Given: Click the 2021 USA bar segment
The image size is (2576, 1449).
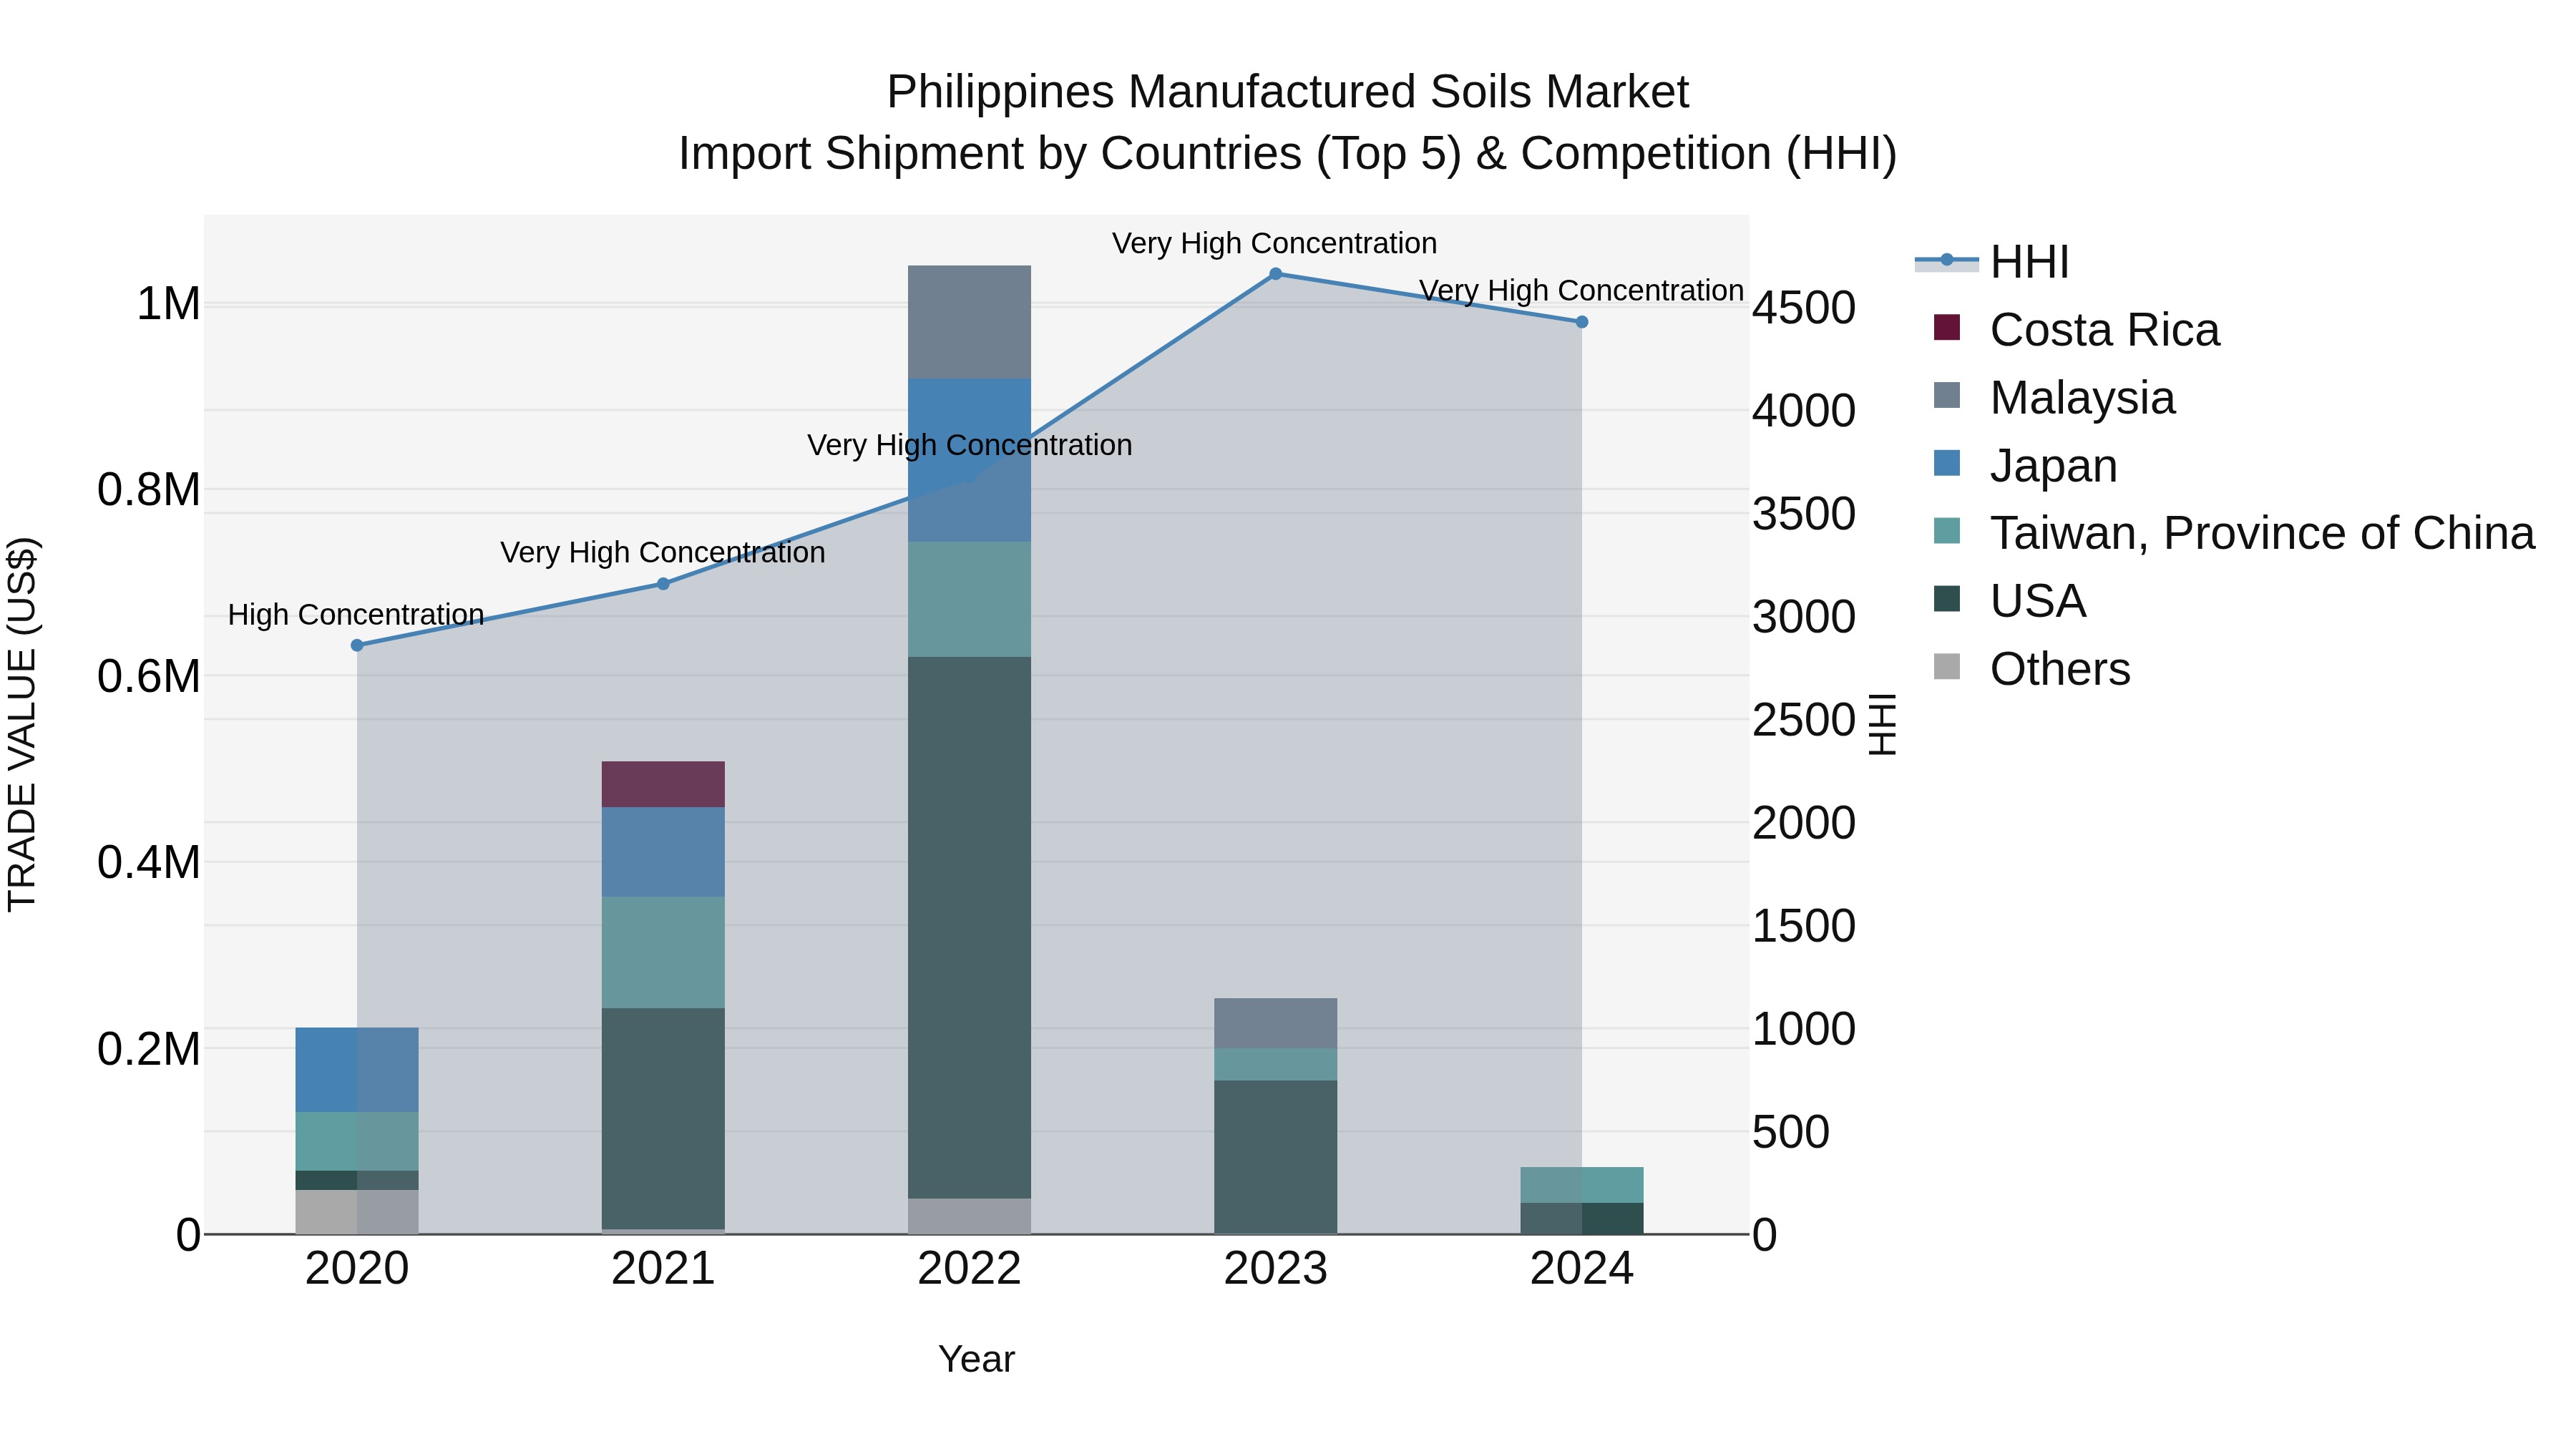Looking at the screenshot, I should pos(663,1118).
